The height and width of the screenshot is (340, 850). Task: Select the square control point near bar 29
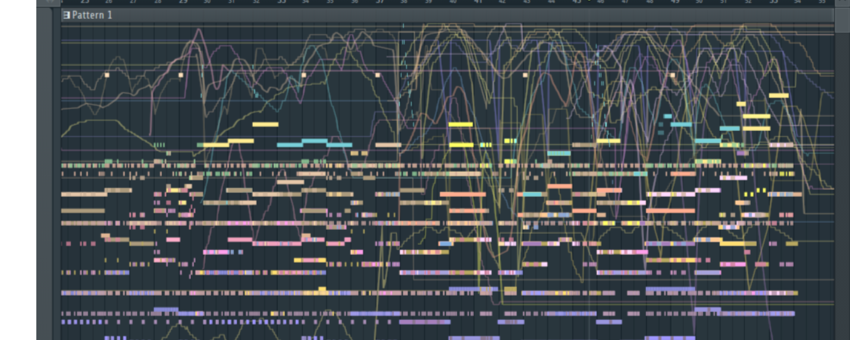click(181, 75)
